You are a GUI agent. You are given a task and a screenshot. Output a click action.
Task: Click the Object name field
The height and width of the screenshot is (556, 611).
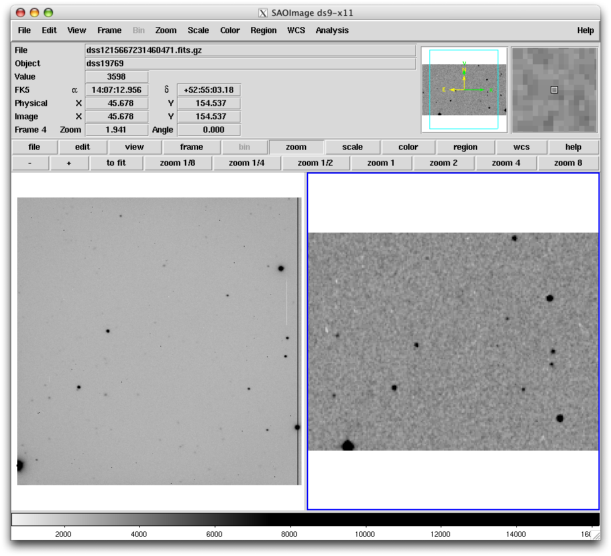click(250, 64)
